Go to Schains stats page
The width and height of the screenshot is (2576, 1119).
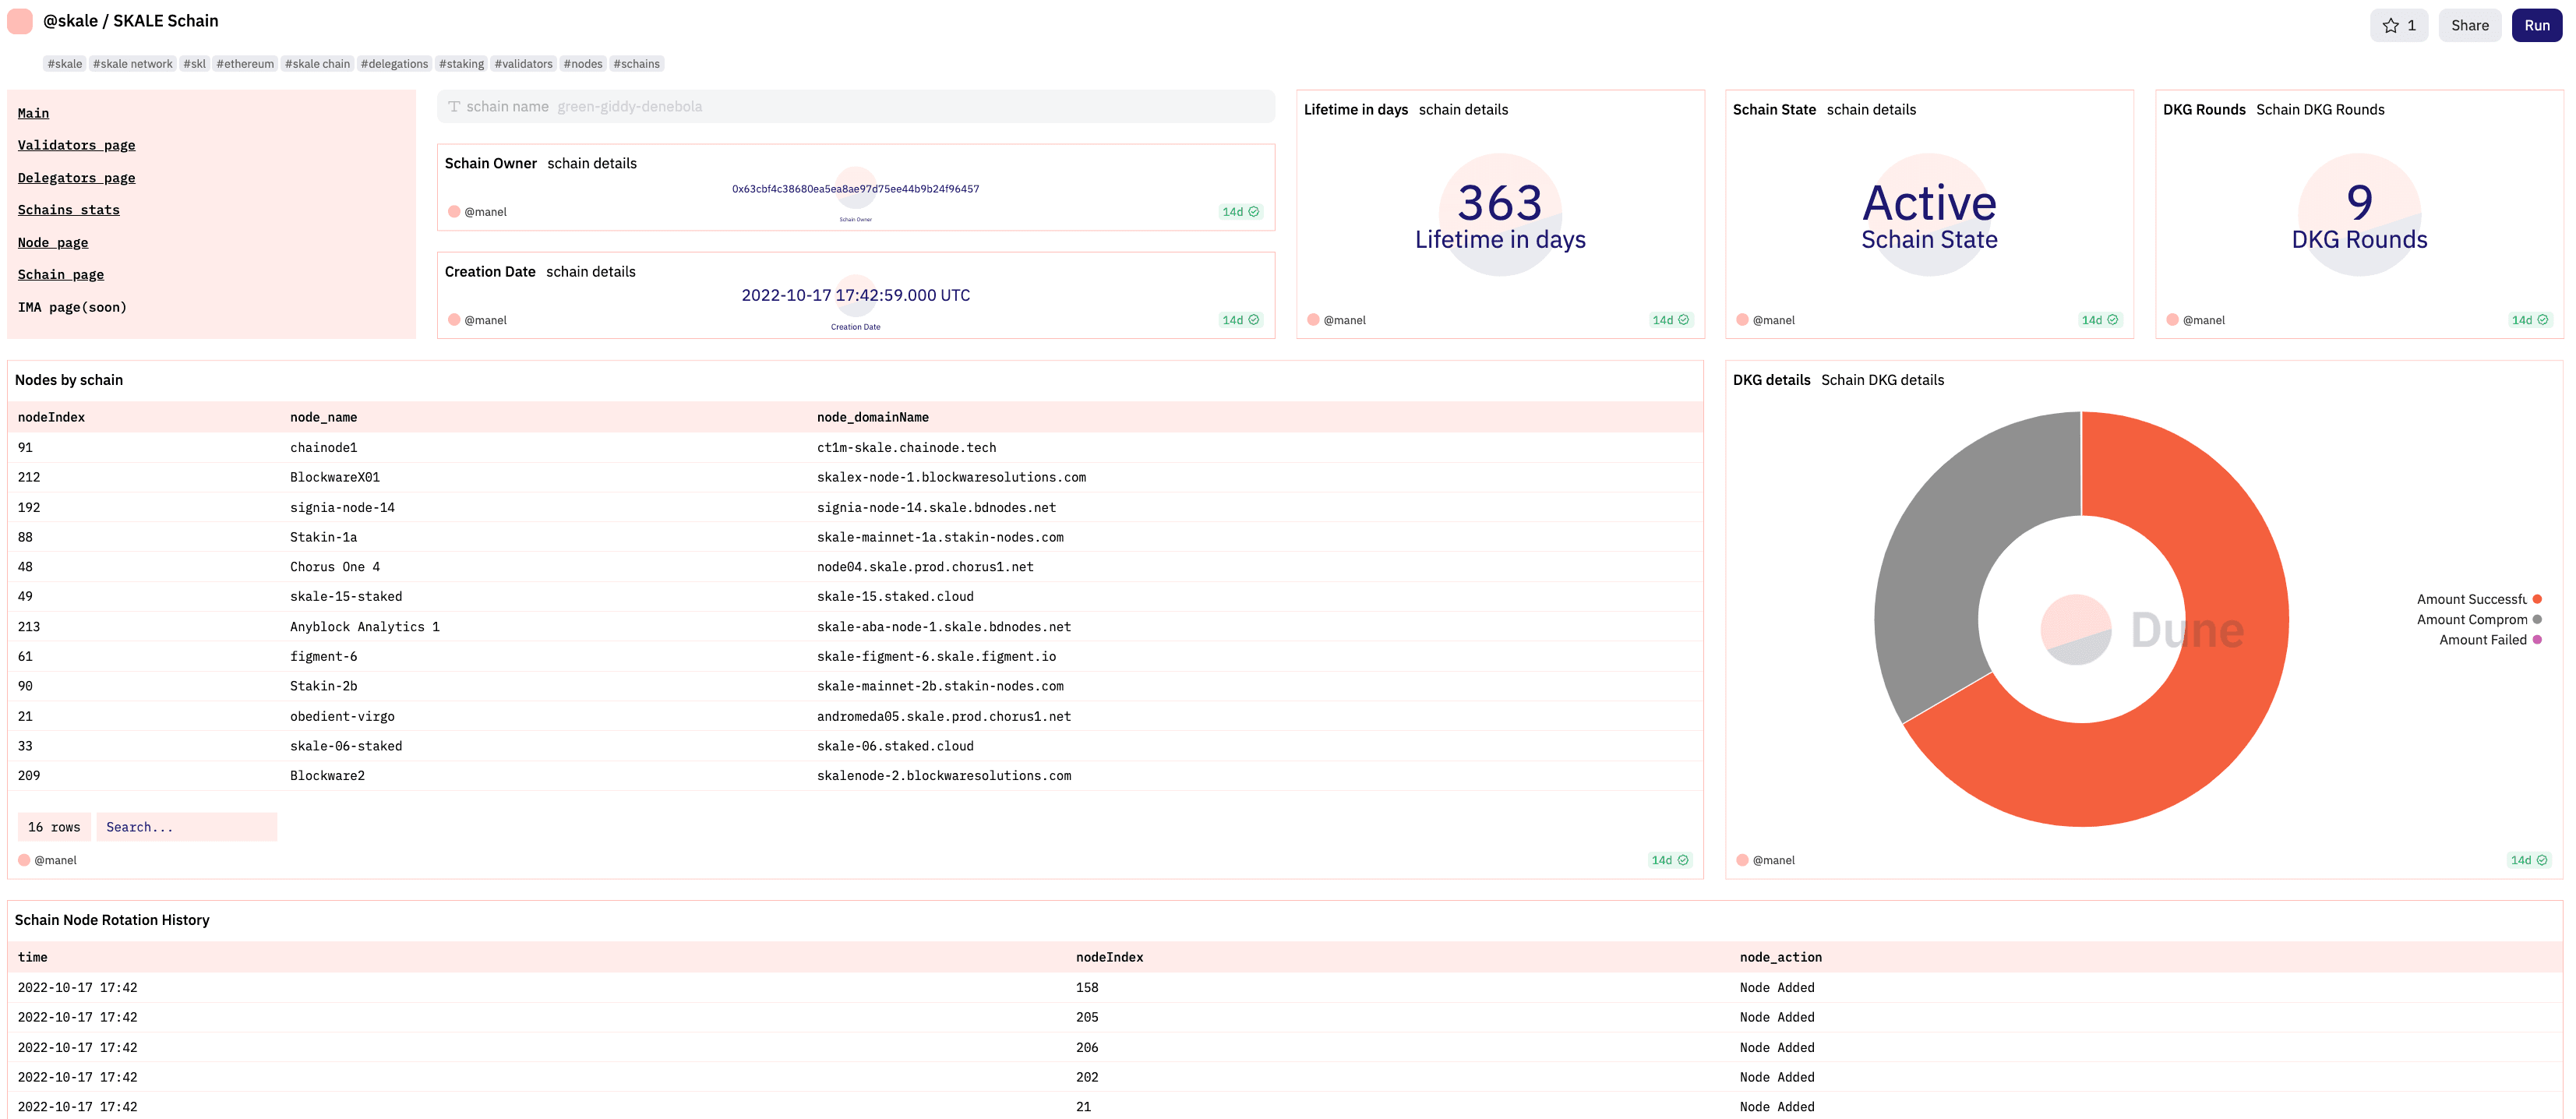[68, 210]
